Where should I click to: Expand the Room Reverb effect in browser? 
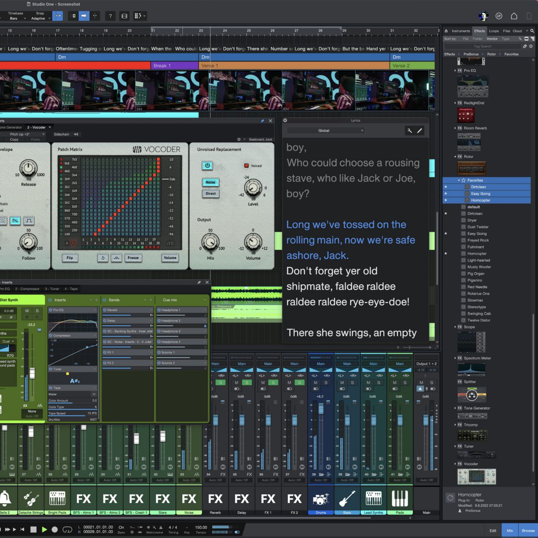click(x=455, y=128)
